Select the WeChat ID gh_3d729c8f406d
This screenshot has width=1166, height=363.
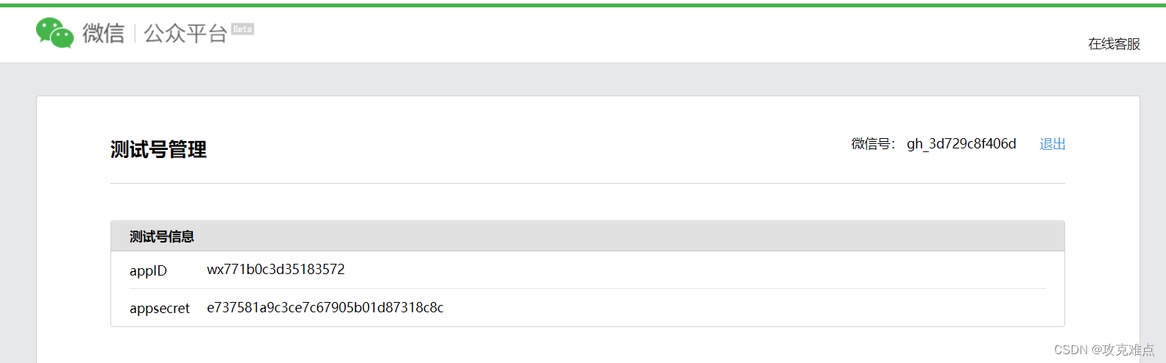pos(961,144)
